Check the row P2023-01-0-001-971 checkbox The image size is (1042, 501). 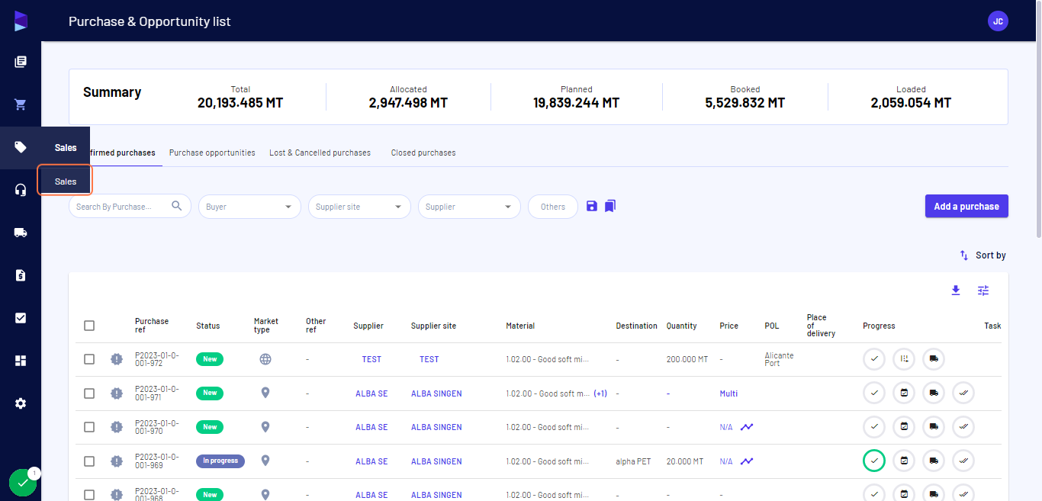pyautogui.click(x=89, y=393)
